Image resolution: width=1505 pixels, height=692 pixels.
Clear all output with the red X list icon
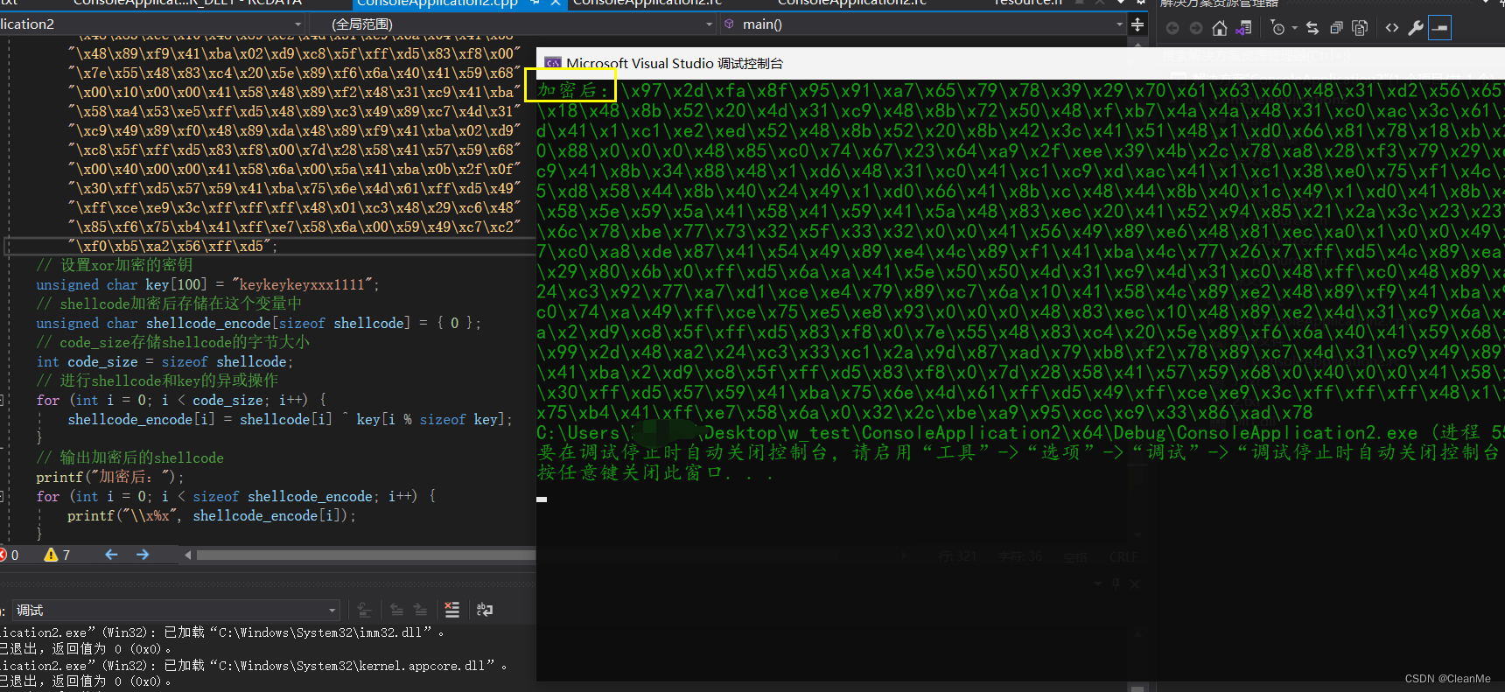coord(451,610)
